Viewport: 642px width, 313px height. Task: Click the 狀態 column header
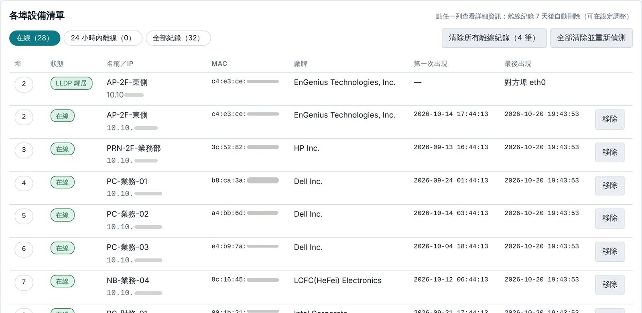click(x=57, y=64)
